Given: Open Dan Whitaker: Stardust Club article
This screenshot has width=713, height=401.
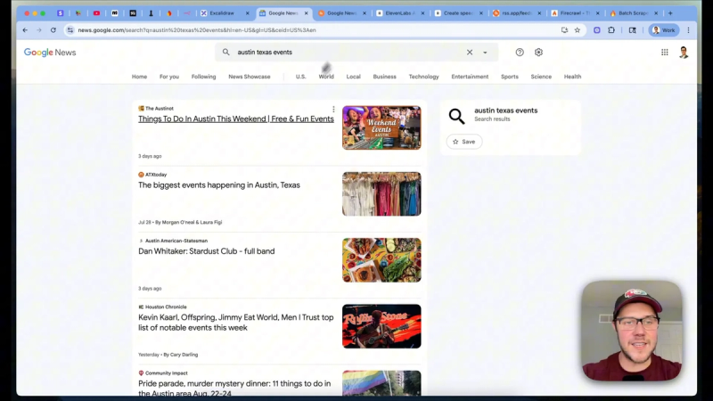Looking at the screenshot, I should [x=207, y=251].
